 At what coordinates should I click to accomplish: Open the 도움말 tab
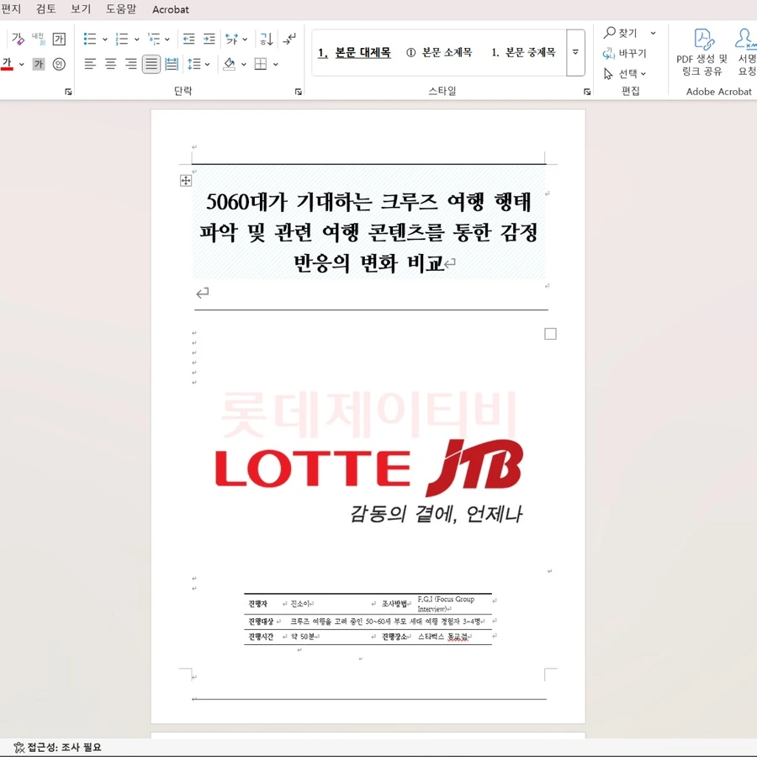click(121, 9)
